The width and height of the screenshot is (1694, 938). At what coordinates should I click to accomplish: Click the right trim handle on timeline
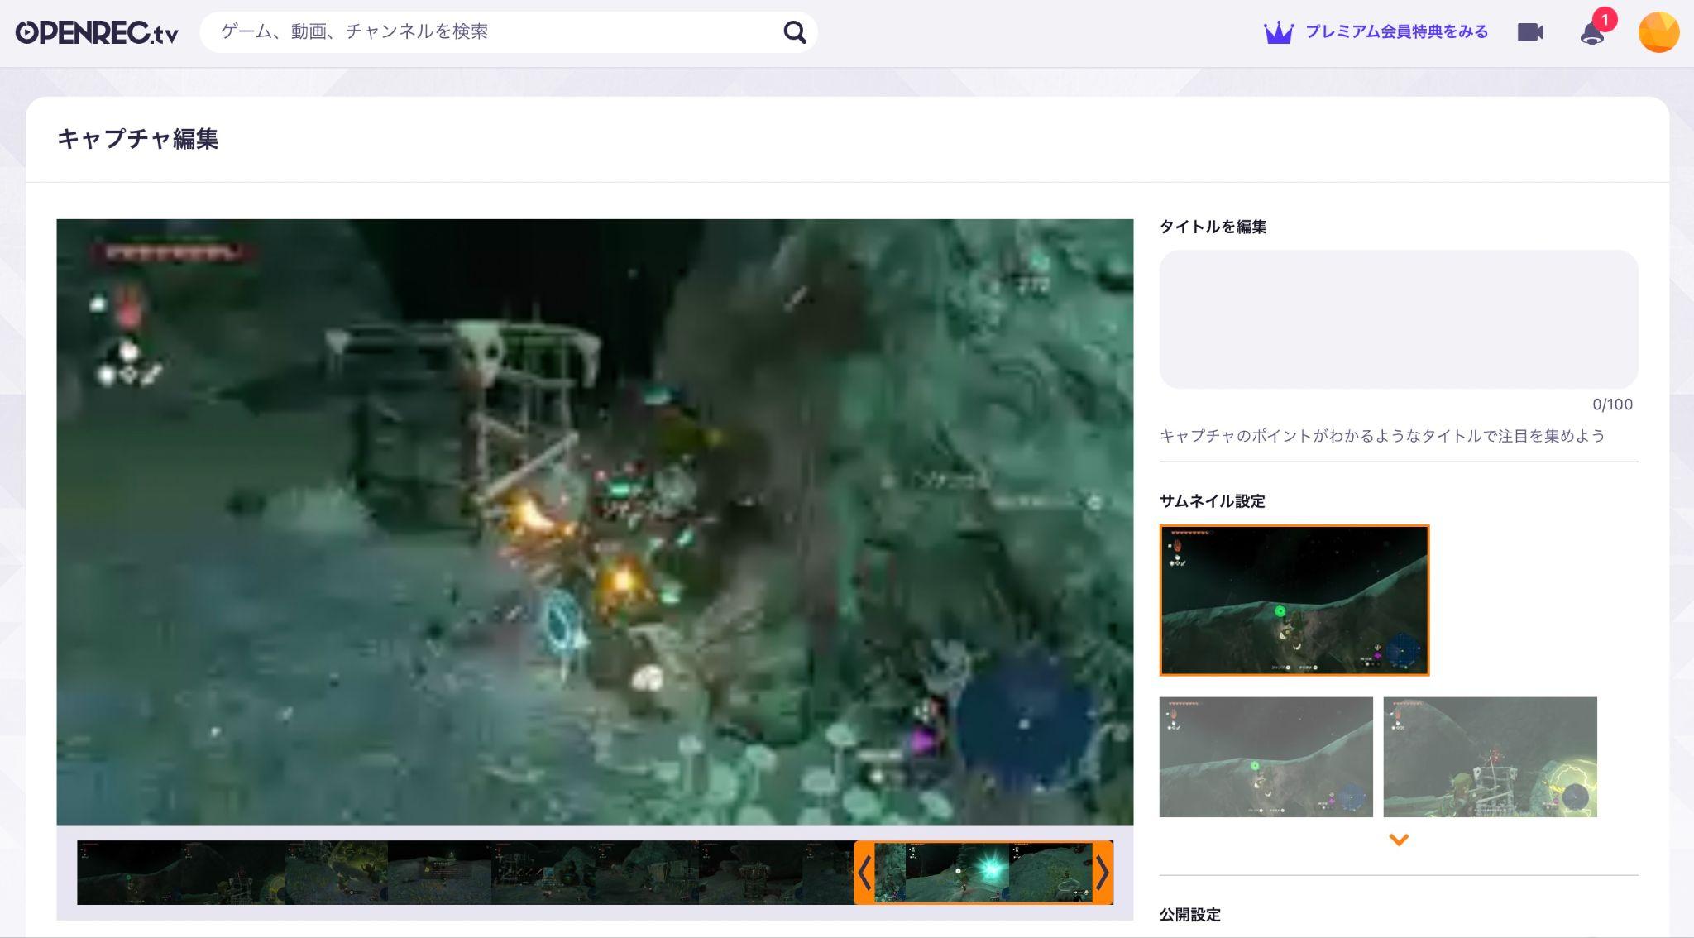[1103, 873]
